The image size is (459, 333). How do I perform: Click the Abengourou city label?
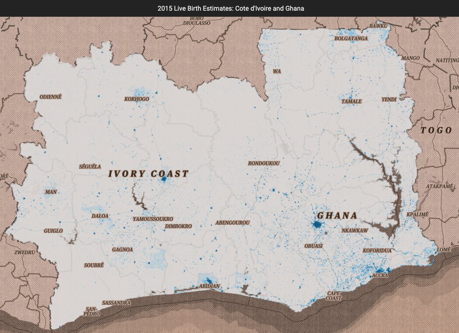pyautogui.click(x=233, y=223)
